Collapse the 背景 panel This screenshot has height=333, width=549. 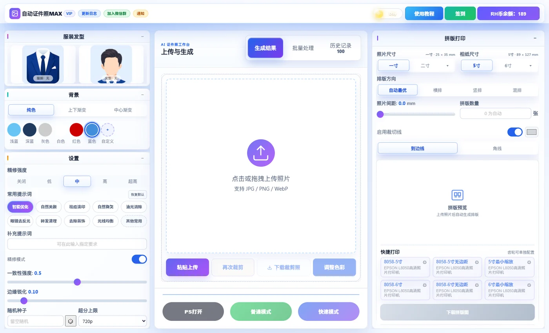pos(142,95)
